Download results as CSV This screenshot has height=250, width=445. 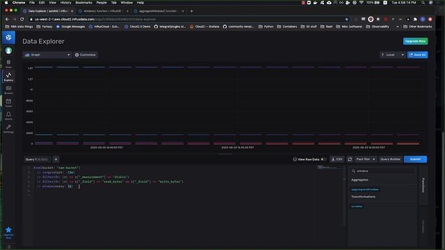coord(337,159)
